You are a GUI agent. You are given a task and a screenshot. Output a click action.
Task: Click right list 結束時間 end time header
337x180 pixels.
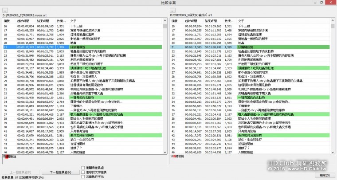click(213, 21)
